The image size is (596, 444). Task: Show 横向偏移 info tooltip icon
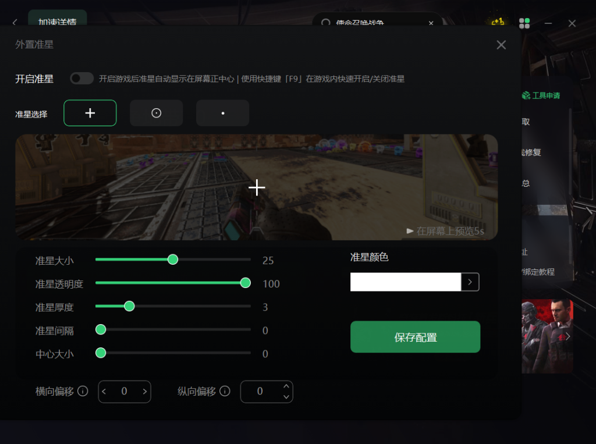coord(83,391)
